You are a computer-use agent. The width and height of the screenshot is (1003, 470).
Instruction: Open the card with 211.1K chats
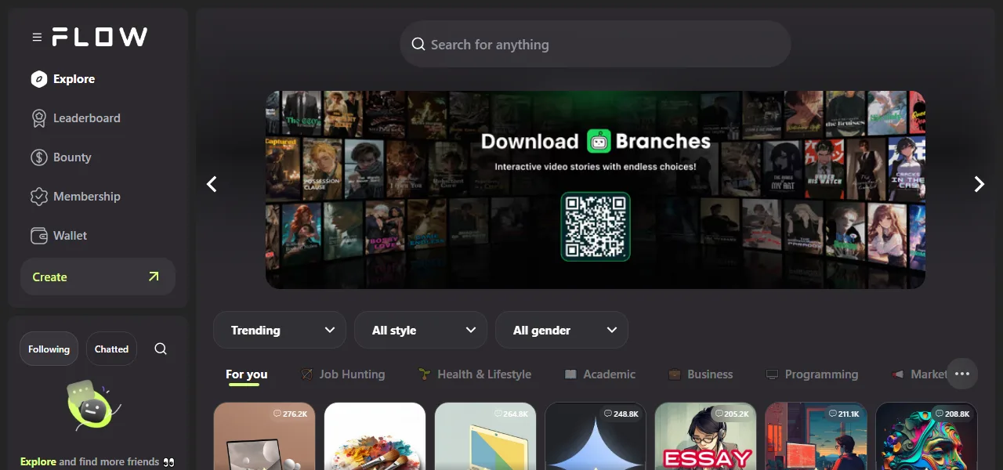click(817, 436)
